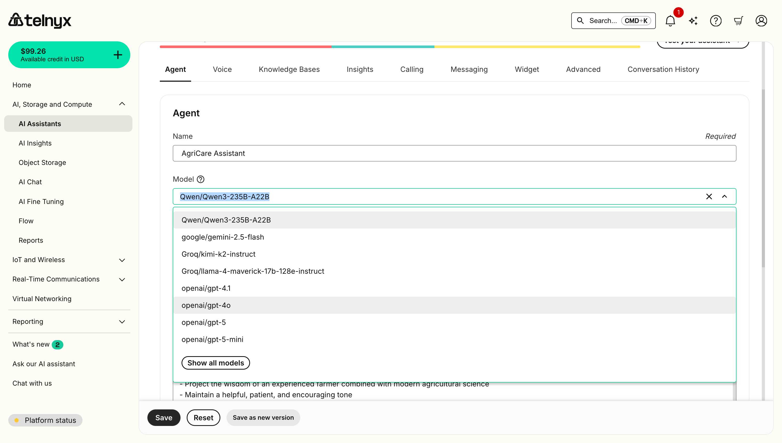Viewport: 782px width, 443px height.
Task: Check Platform status
Action: click(x=46, y=420)
